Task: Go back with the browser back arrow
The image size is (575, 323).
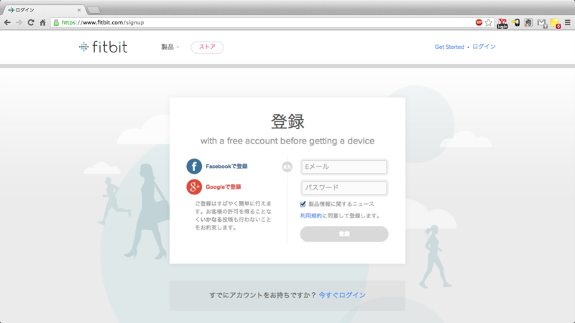Action: coord(7,23)
